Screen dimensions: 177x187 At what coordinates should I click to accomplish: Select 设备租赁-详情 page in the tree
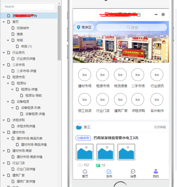35,114
